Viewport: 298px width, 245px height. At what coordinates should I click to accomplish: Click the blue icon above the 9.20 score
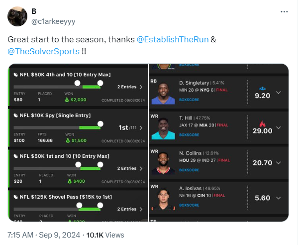point(263,89)
